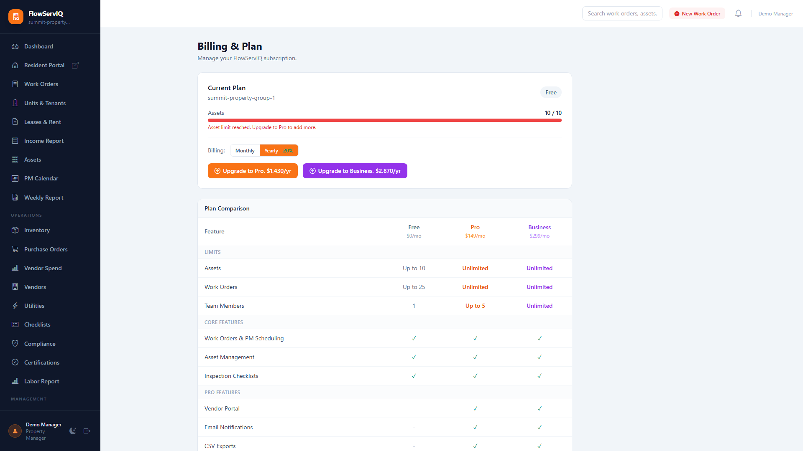Open the Resident Portal external link icon
Screen dimensions: 803x451
(75, 65)
